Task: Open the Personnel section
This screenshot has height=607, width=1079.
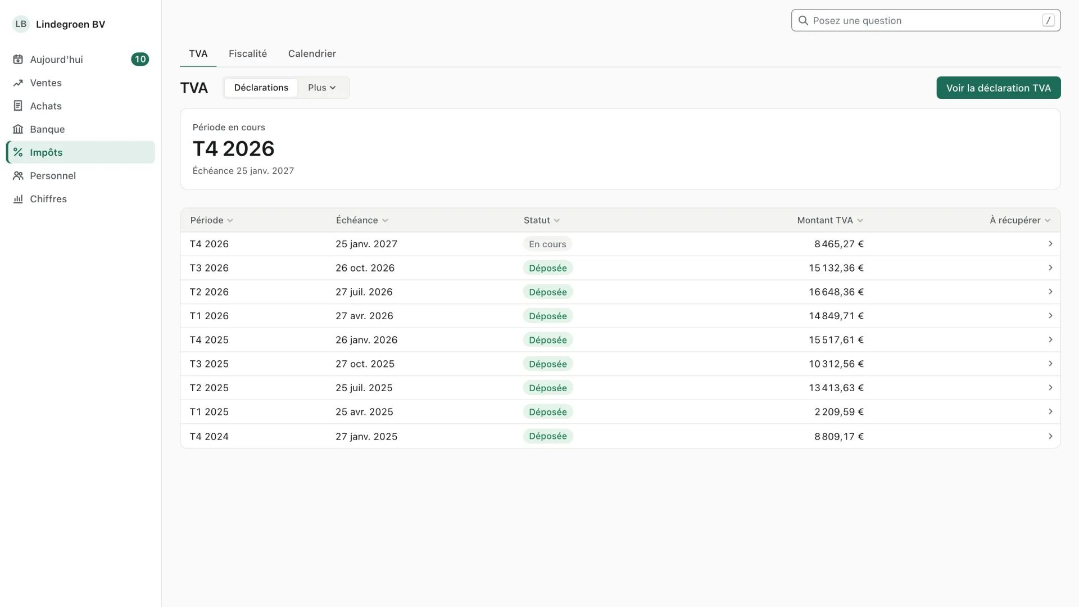Action: click(80, 175)
